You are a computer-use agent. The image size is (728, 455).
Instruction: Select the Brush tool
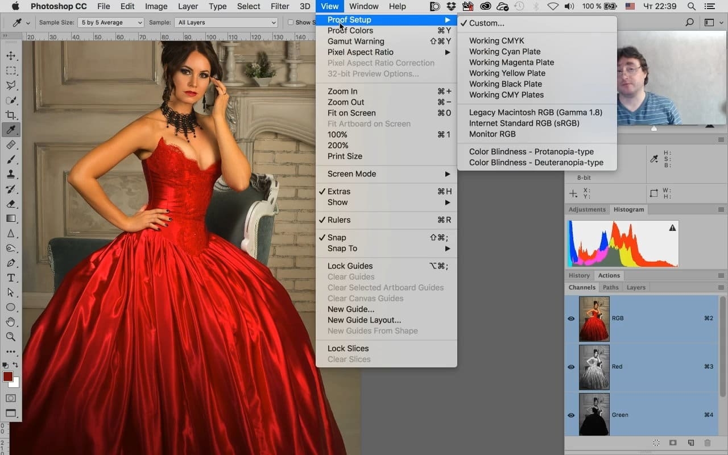click(x=11, y=159)
